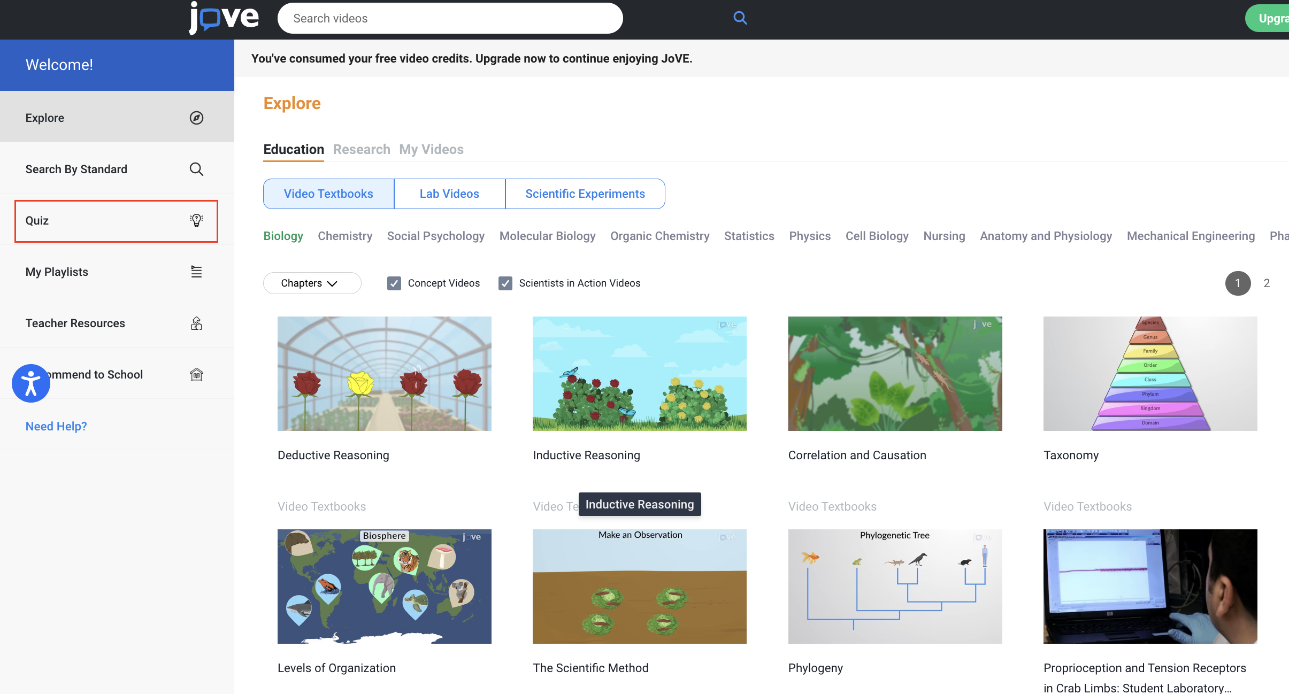Click the My Playlists list icon
The width and height of the screenshot is (1289, 694).
point(196,272)
